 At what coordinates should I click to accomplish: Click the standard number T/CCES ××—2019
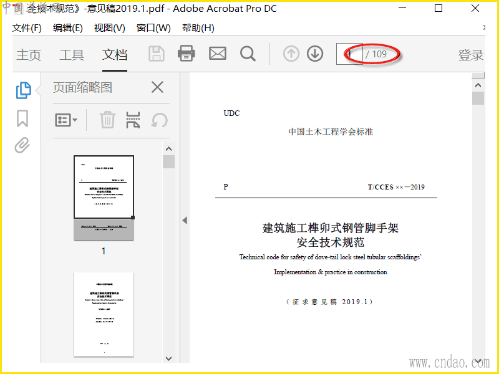(396, 187)
